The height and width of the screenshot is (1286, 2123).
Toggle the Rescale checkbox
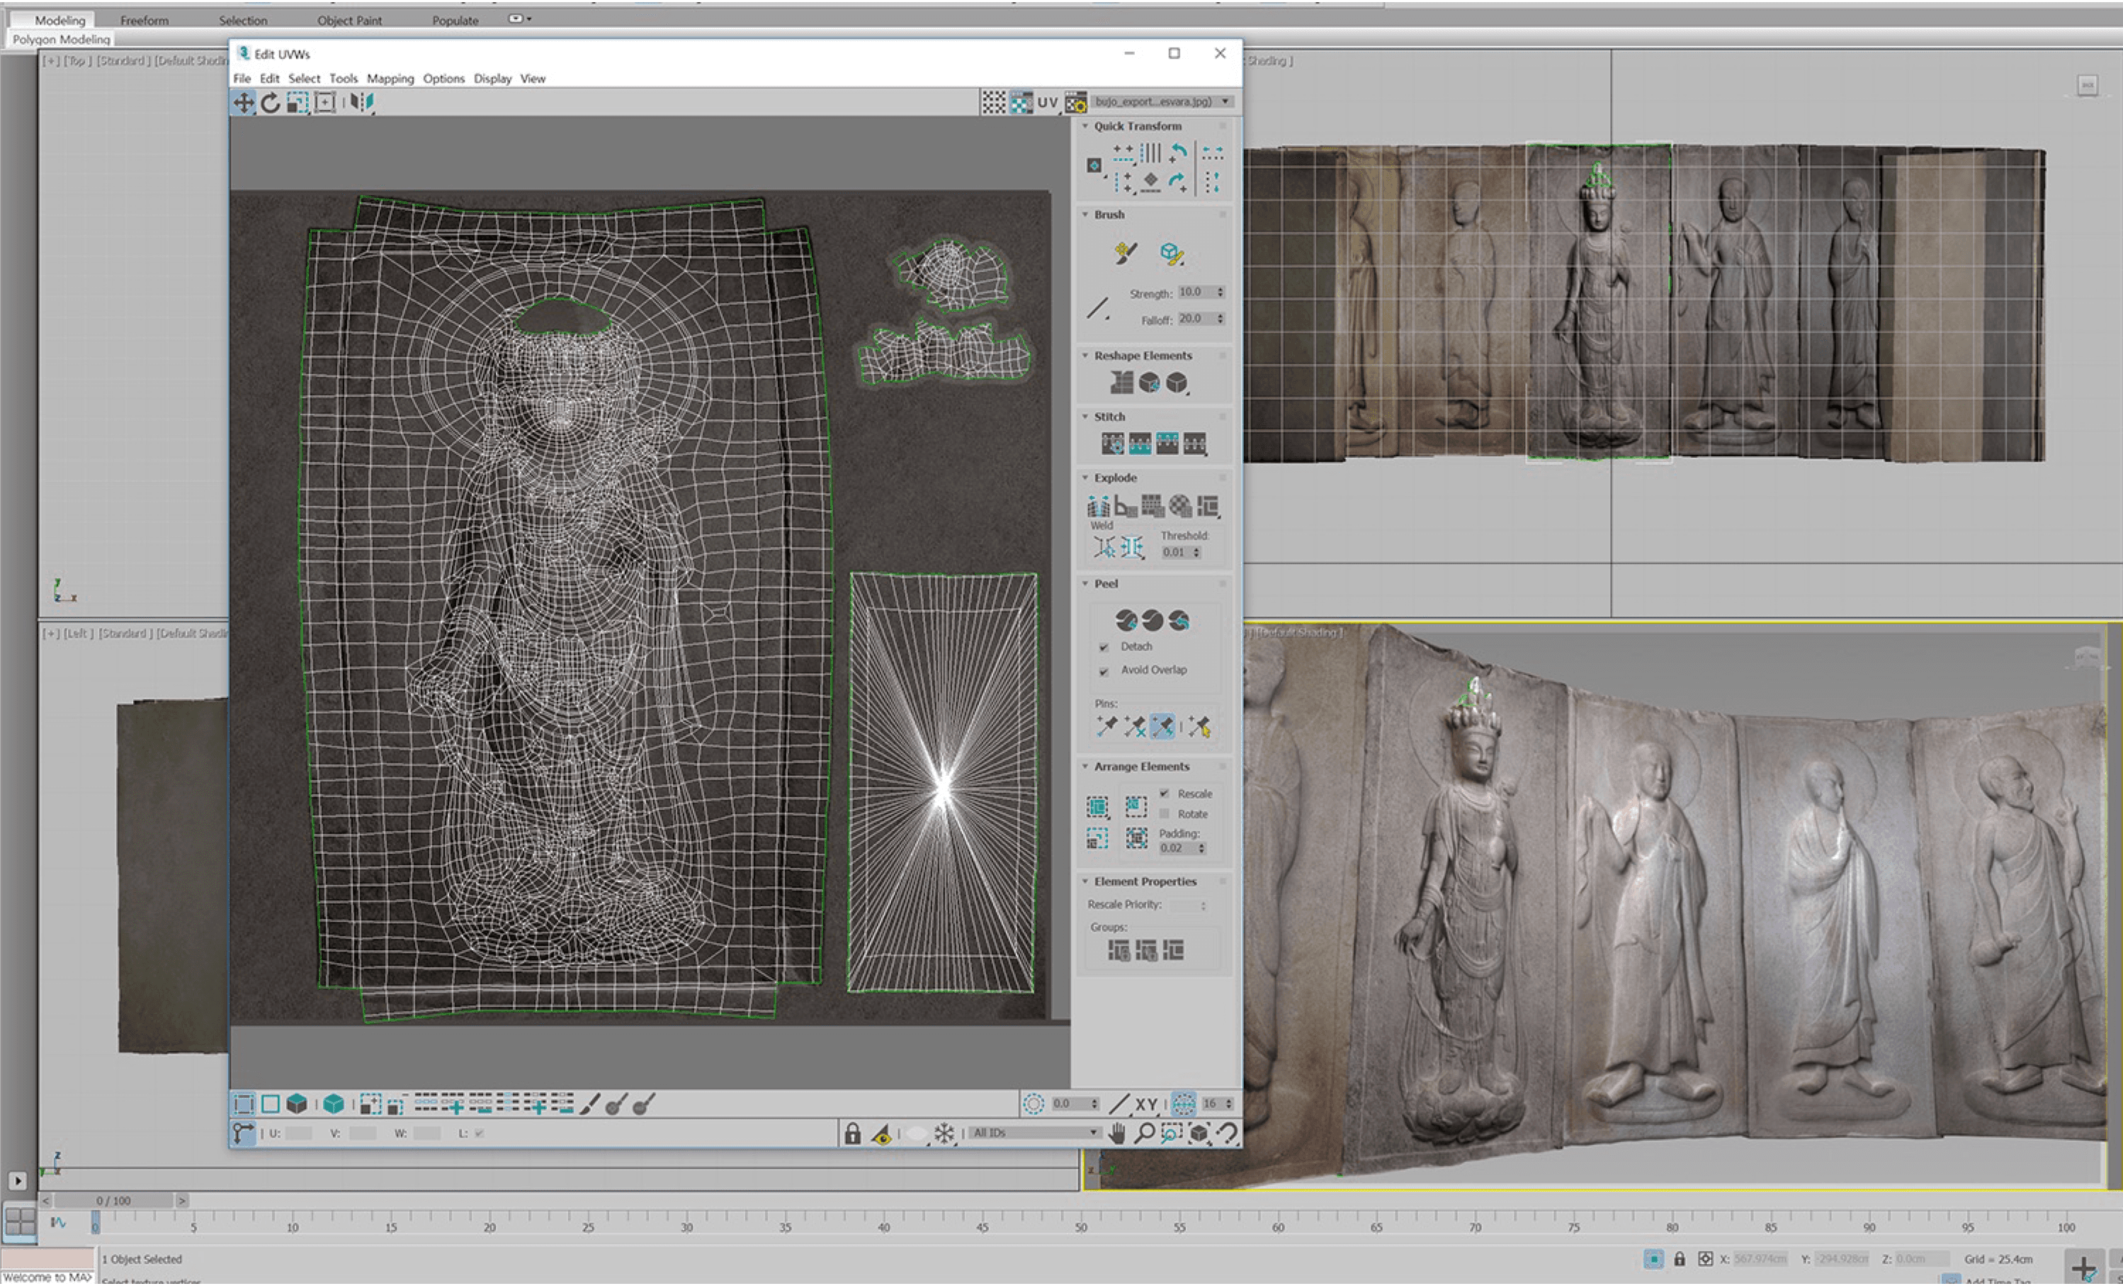pos(1164,794)
